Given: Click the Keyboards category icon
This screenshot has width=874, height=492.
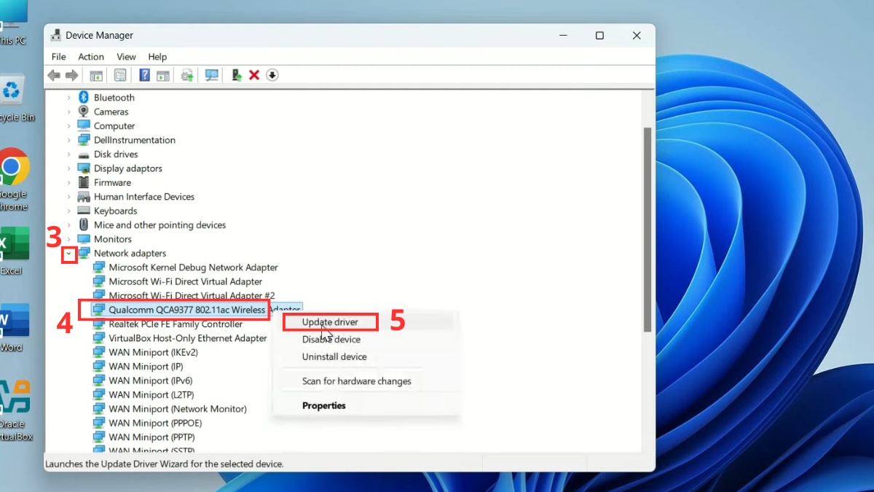Looking at the screenshot, I should point(83,211).
